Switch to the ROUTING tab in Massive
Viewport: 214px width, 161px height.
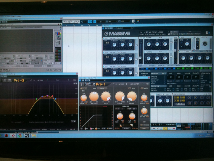pos(179,66)
